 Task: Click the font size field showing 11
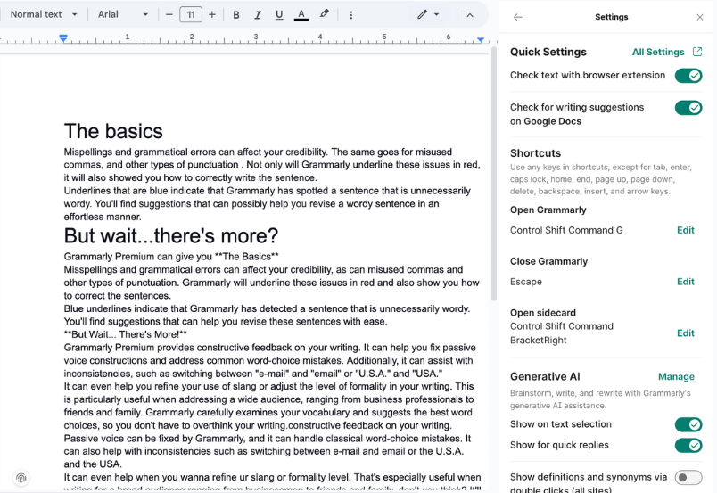pyautogui.click(x=191, y=14)
